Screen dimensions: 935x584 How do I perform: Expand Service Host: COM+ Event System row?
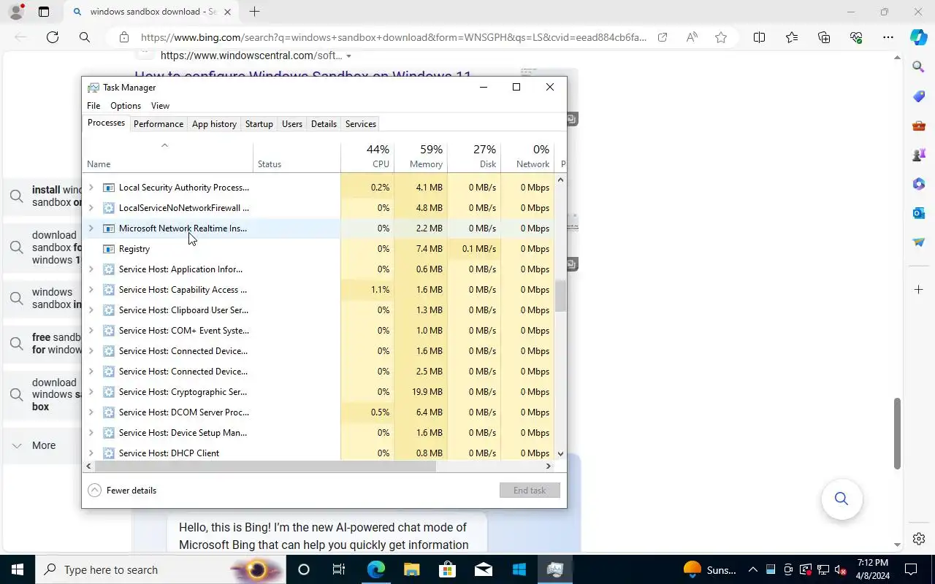tap(91, 331)
